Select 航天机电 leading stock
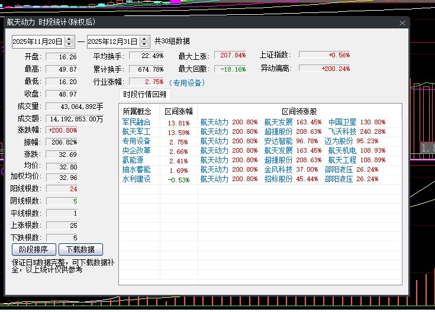435x312 pixels. [x=342, y=150]
